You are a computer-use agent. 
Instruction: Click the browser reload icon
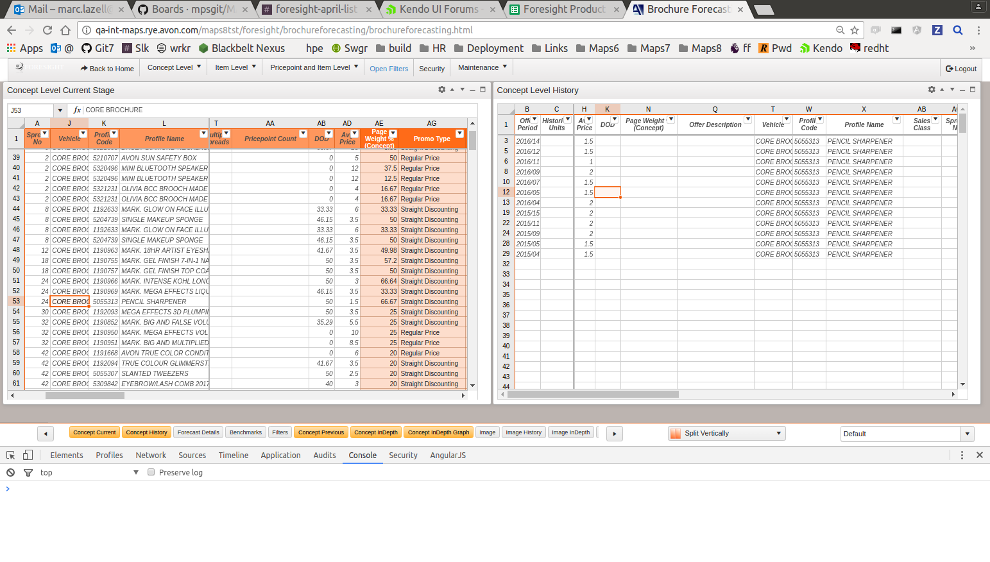pyautogui.click(x=47, y=30)
